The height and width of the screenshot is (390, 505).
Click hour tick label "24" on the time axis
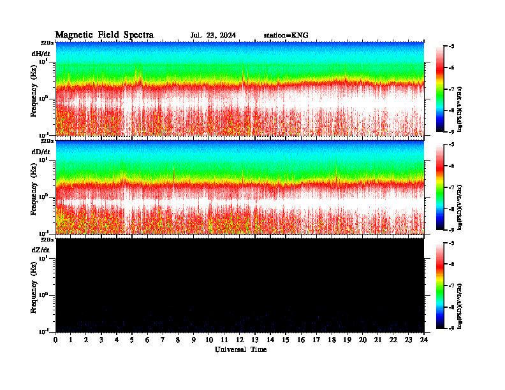(x=424, y=340)
